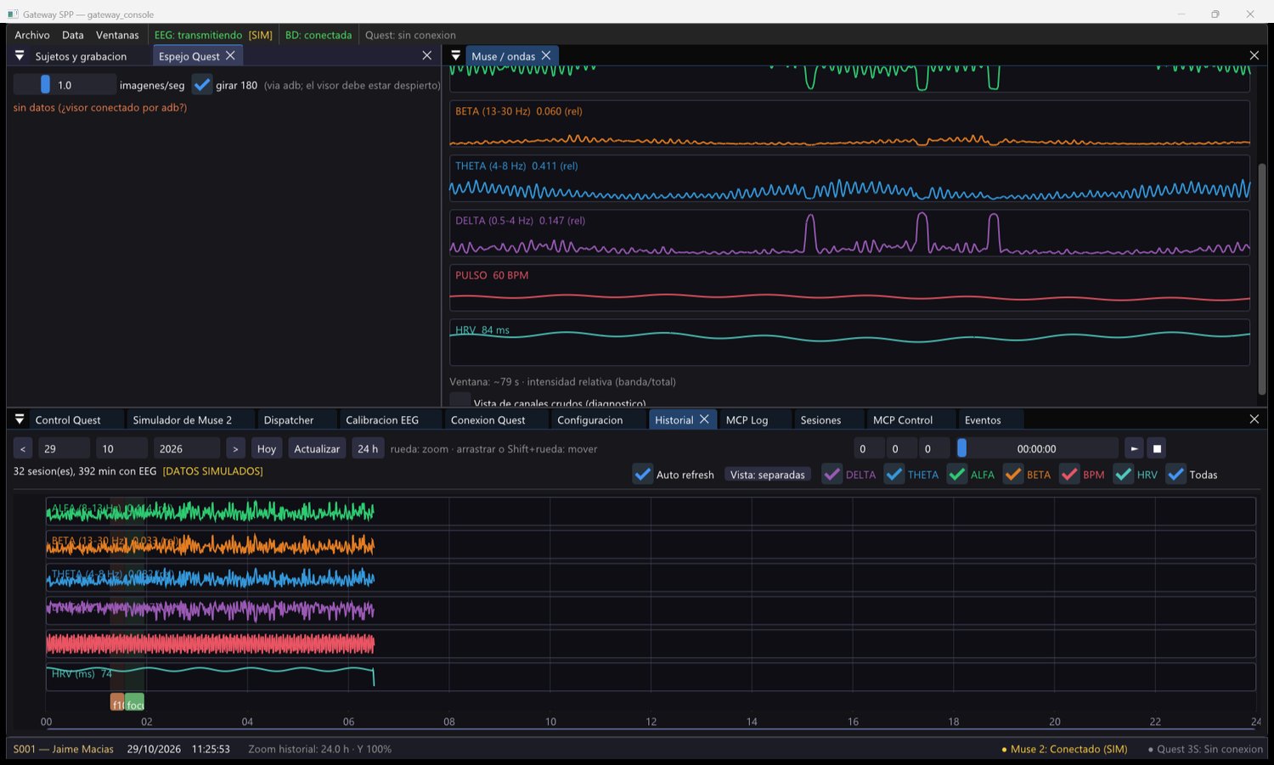Adjust the imagenes/seg slider
This screenshot has width=1274, height=765.
coord(65,85)
